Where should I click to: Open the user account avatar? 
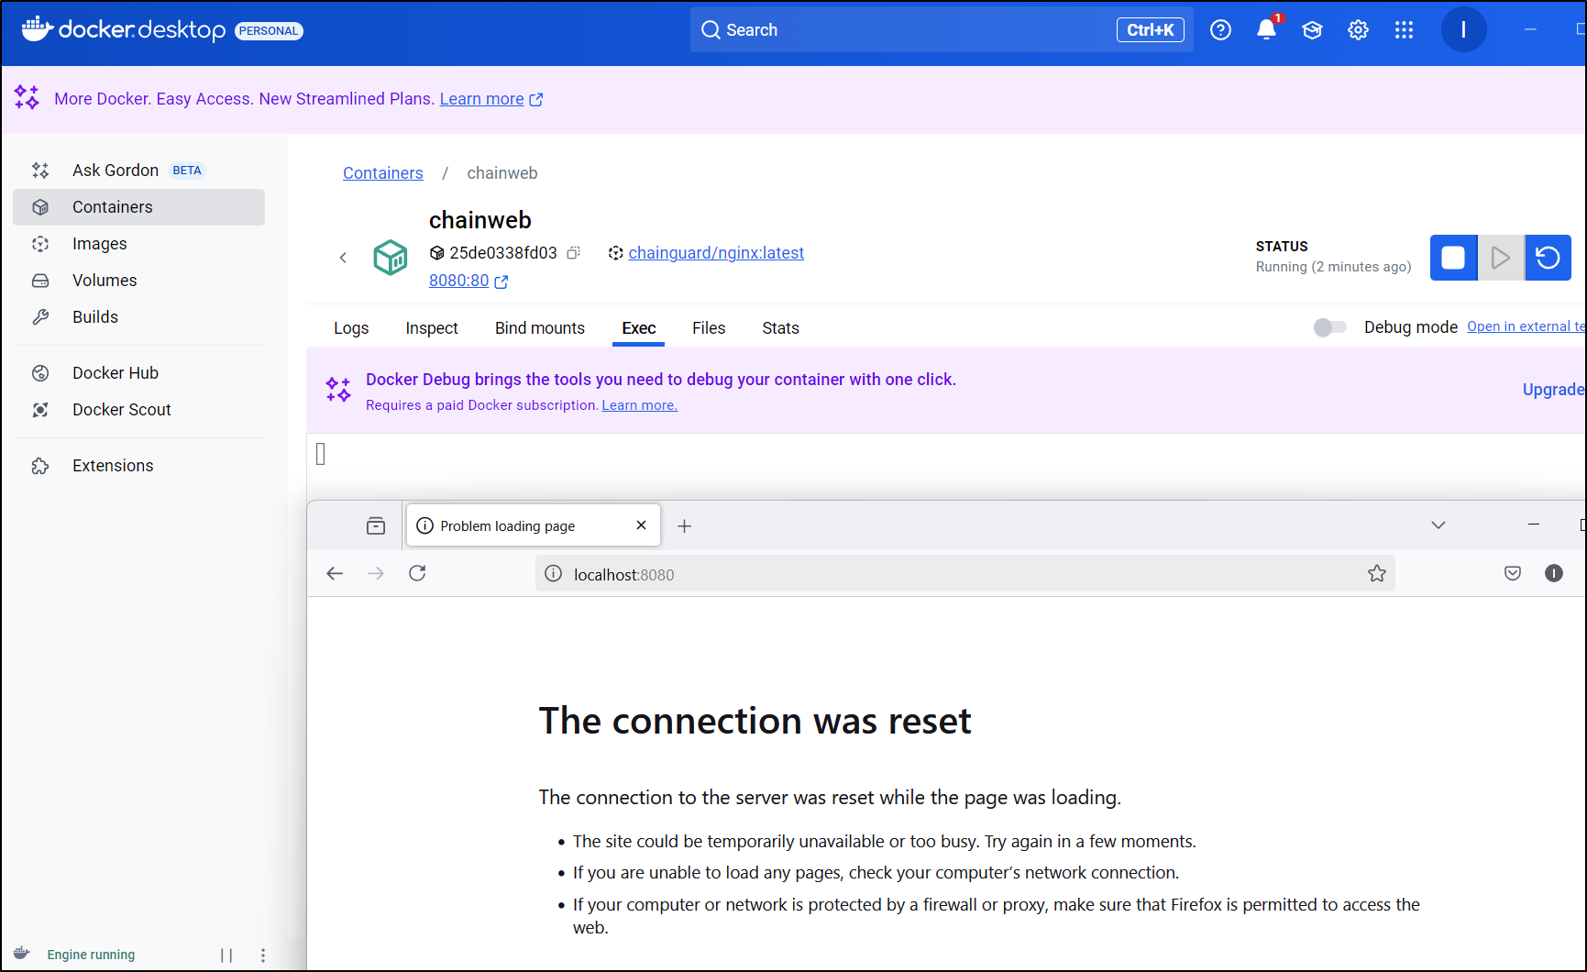click(x=1463, y=30)
